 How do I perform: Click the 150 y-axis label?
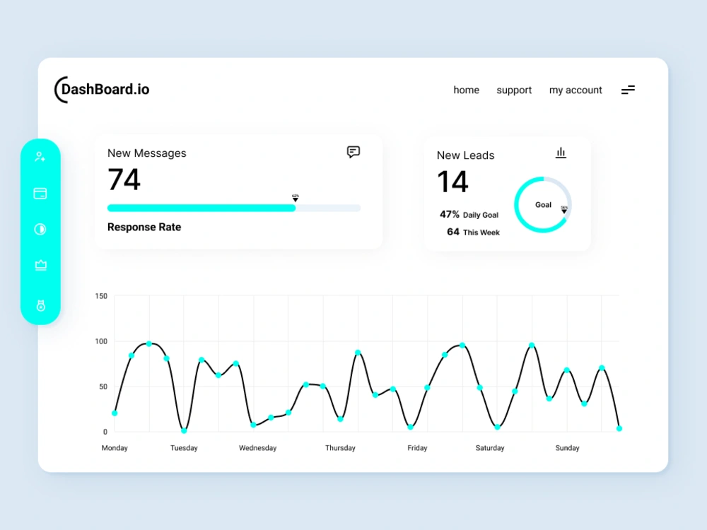[x=101, y=296]
